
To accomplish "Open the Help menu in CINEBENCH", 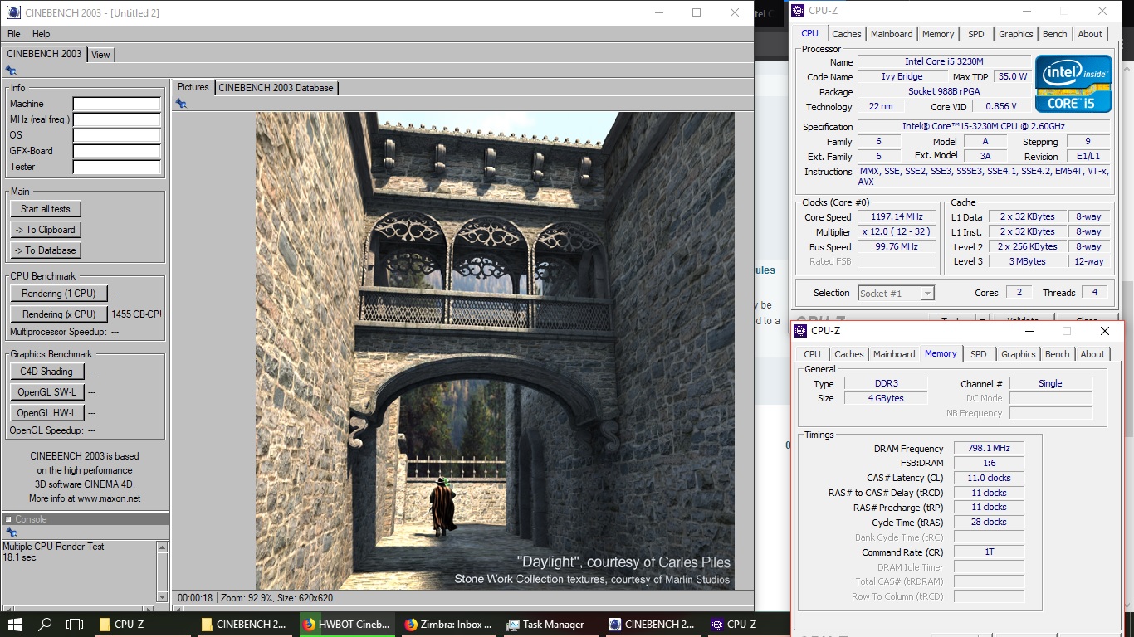I will pyautogui.click(x=42, y=34).
